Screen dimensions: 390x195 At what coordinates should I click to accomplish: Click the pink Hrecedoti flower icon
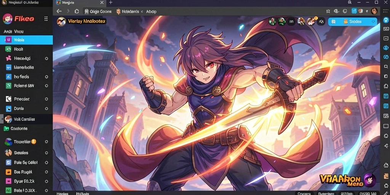tap(8, 58)
